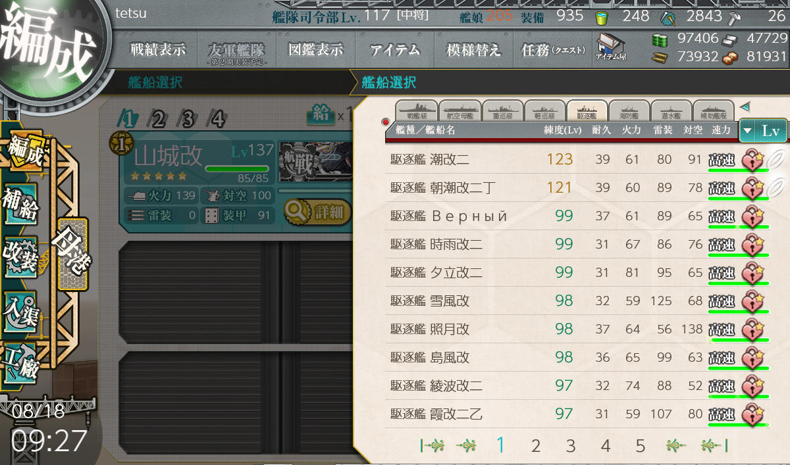The width and height of the screenshot is (790, 465).
Task: Toggle lock heart on 霞改二乙 row
Action: coord(752,414)
